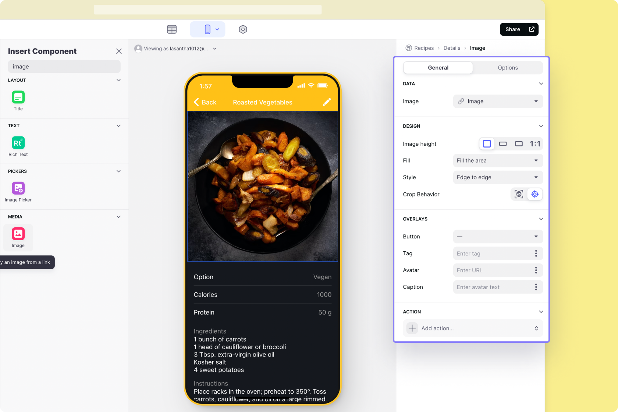Open the Style dropdown showing Edge to edge
This screenshot has height=412, width=618.
(x=498, y=177)
